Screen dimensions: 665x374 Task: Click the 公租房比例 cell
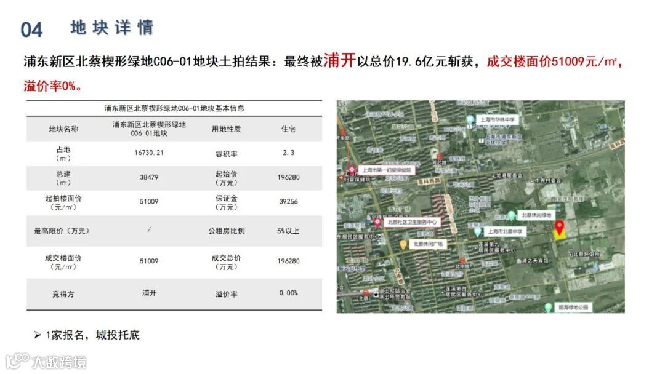(x=227, y=231)
